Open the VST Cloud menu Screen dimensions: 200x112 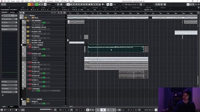(x=64, y=1)
